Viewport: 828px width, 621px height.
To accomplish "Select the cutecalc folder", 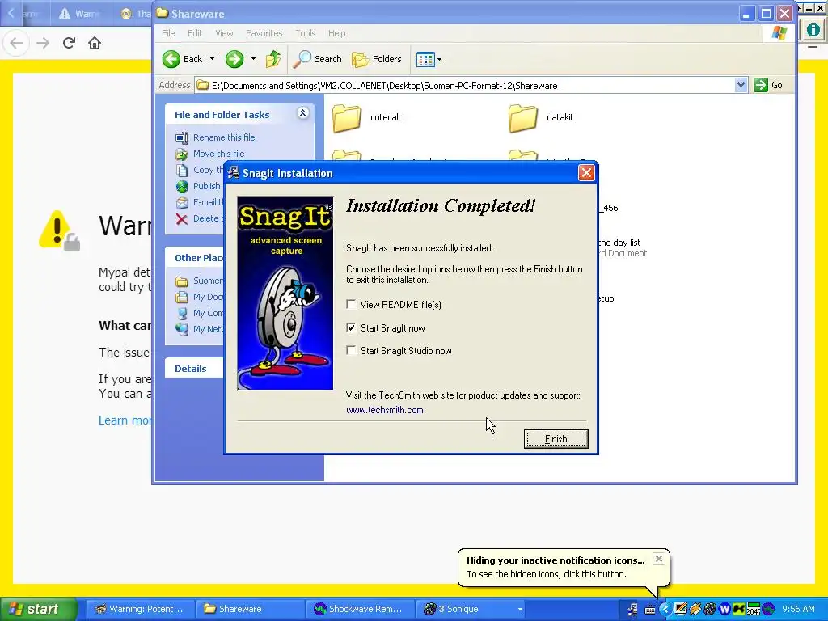I will (x=368, y=117).
